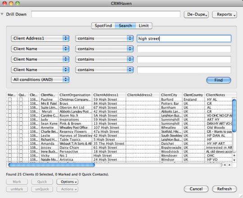This screenshot has width=243, height=198.
Task: Click the Refresh button
Action: (225, 189)
